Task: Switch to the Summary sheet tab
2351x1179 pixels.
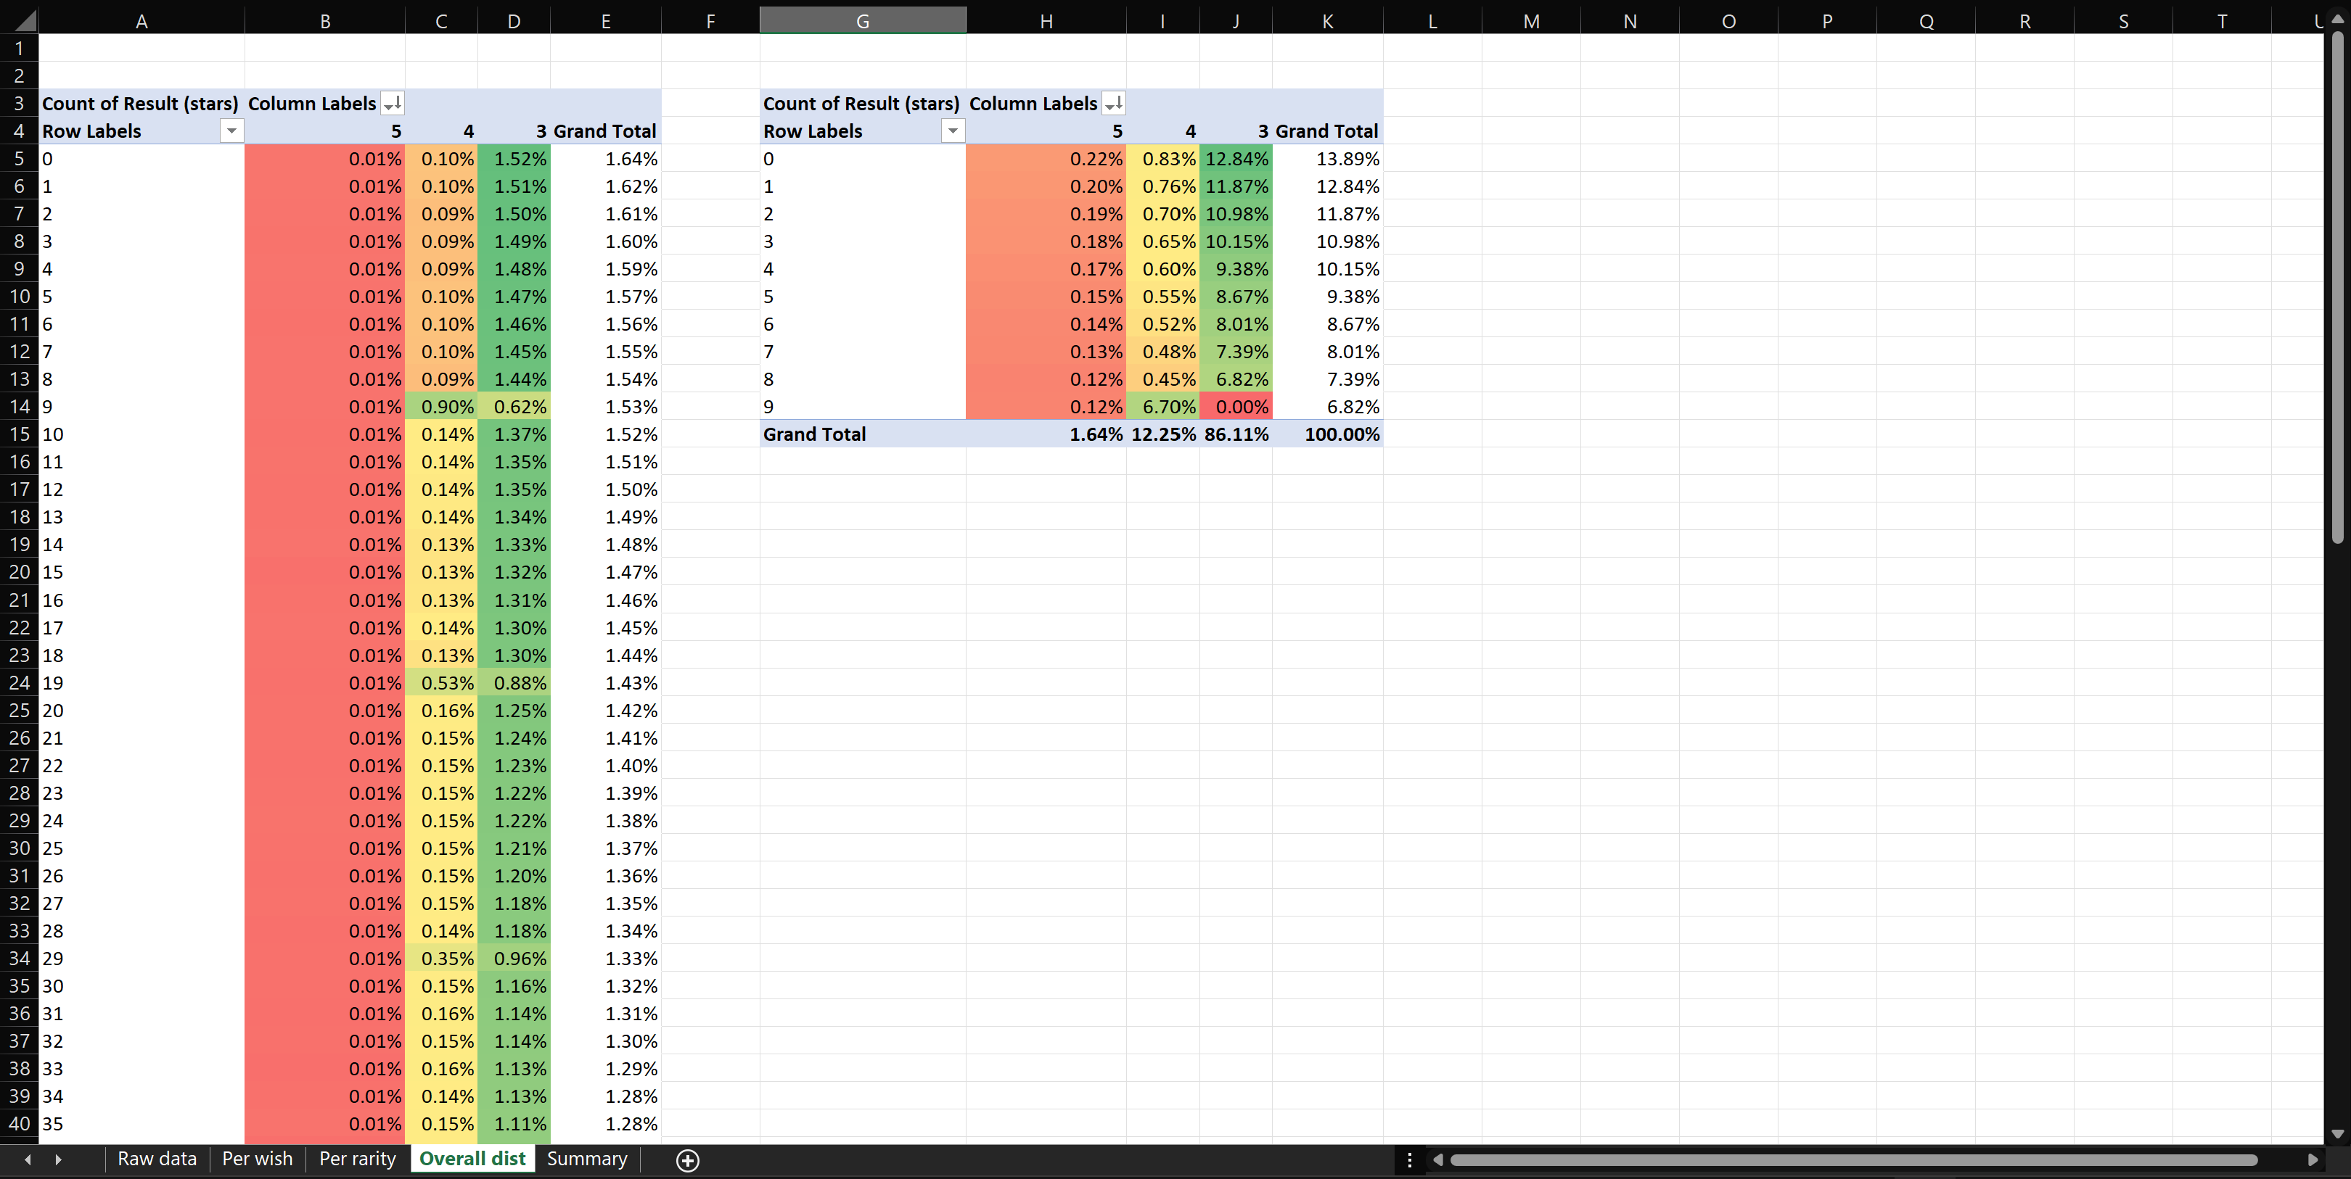Action: (x=587, y=1159)
